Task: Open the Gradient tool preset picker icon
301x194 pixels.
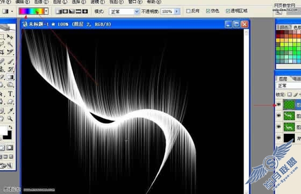Action: pos(5,11)
